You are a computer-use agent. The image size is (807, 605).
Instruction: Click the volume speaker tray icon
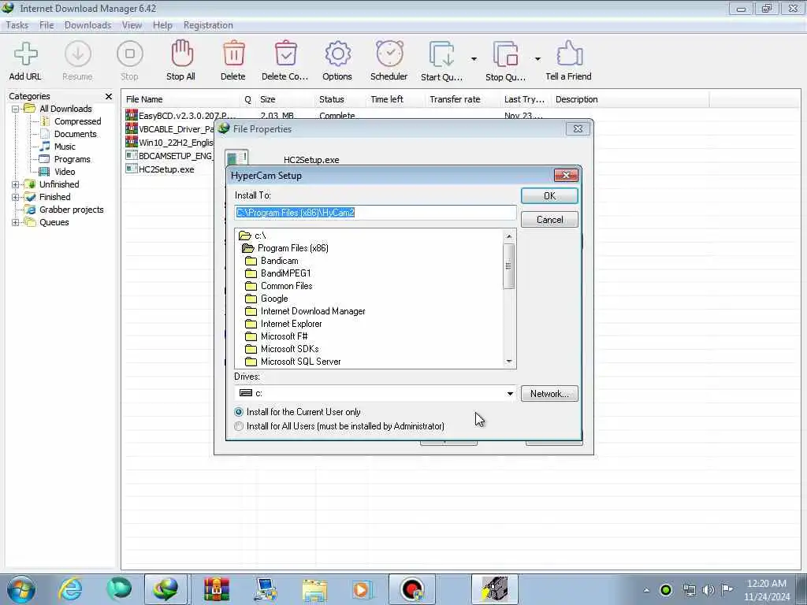708,590
